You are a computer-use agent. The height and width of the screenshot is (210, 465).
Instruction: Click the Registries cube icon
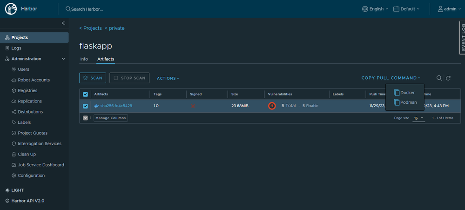click(x=13, y=90)
